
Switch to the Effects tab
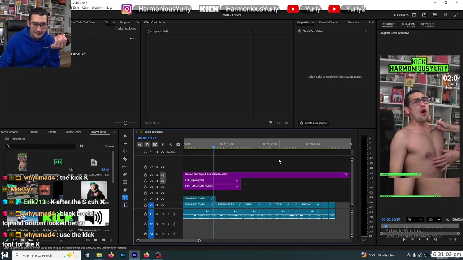[x=52, y=132]
